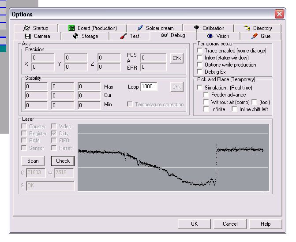Tick the (tool) checkbox
This screenshot has height=242, width=296.
coord(255,102)
